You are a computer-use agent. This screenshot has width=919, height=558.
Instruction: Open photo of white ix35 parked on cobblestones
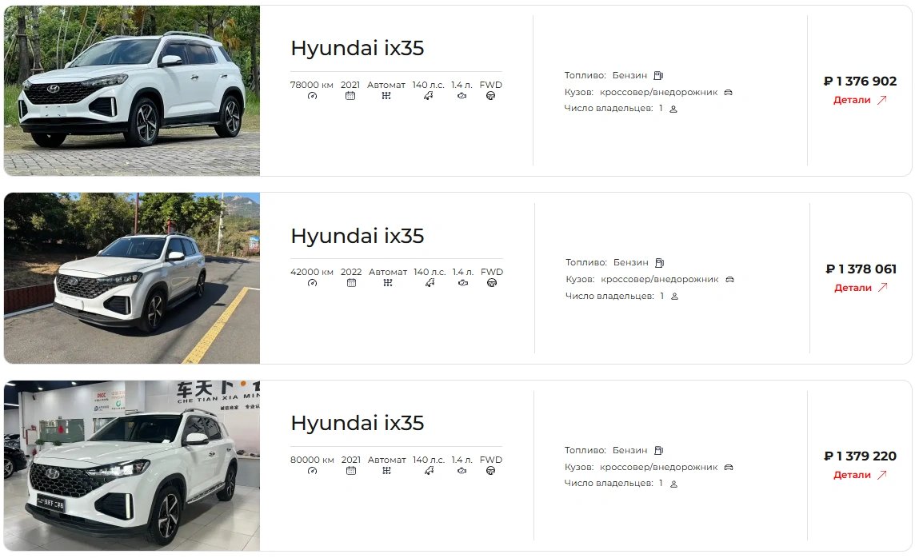coord(132,91)
